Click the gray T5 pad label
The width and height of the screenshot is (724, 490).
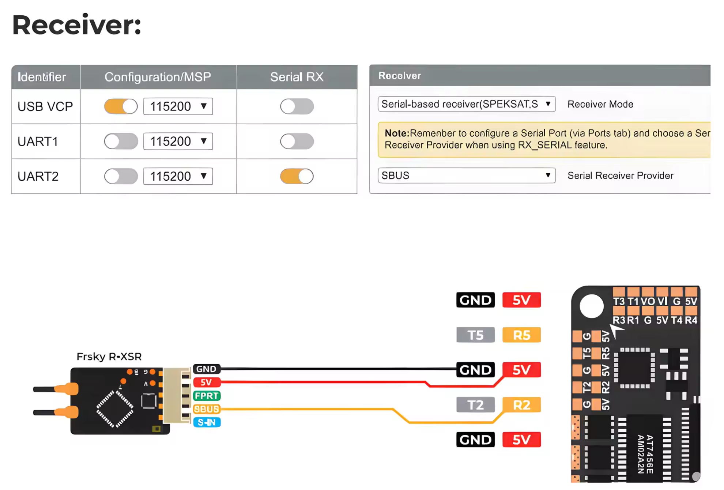475,335
